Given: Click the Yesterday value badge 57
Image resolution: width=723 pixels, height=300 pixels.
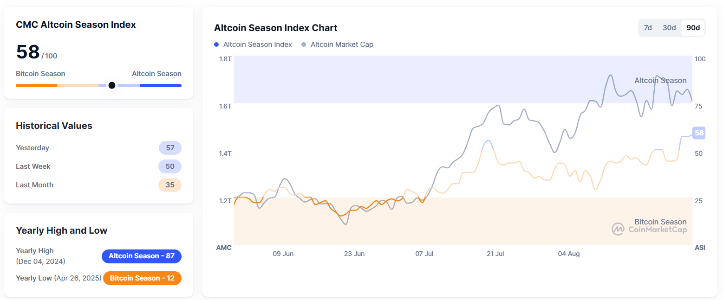Looking at the screenshot, I should point(170,148).
